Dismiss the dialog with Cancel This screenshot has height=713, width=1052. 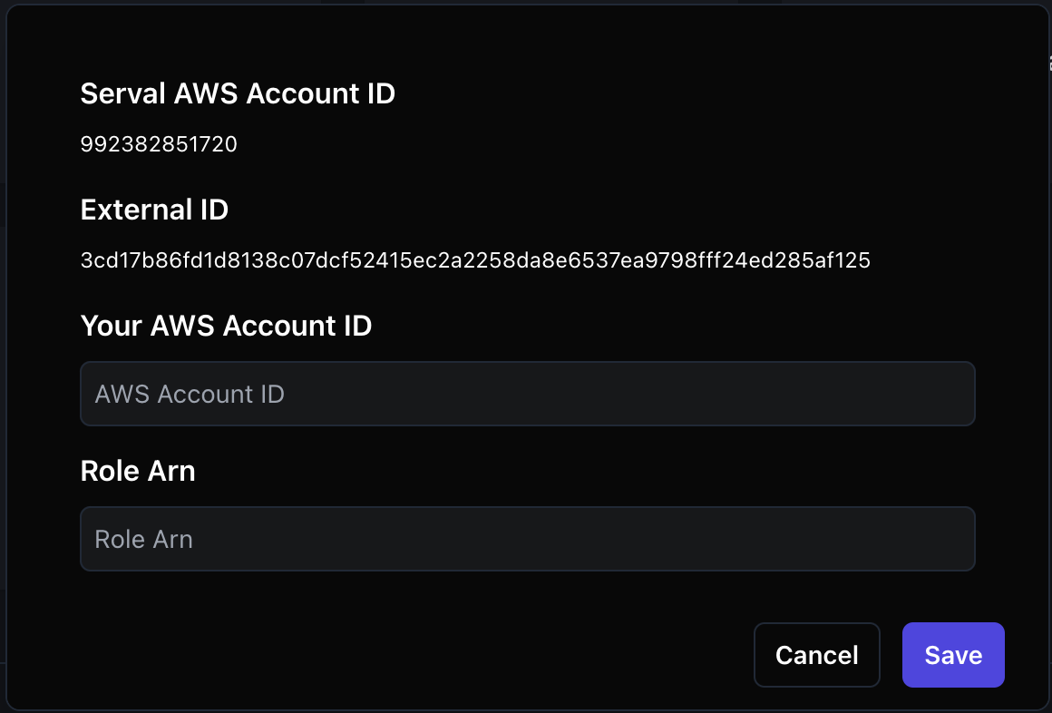click(x=816, y=655)
